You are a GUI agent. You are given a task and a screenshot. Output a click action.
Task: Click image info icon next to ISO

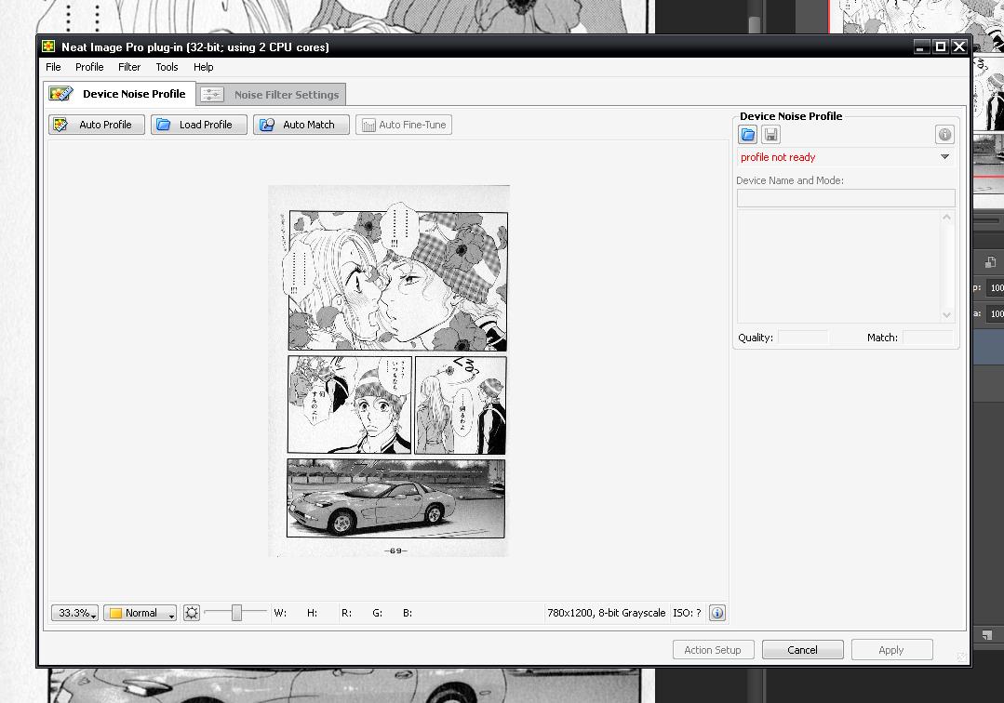[717, 613]
